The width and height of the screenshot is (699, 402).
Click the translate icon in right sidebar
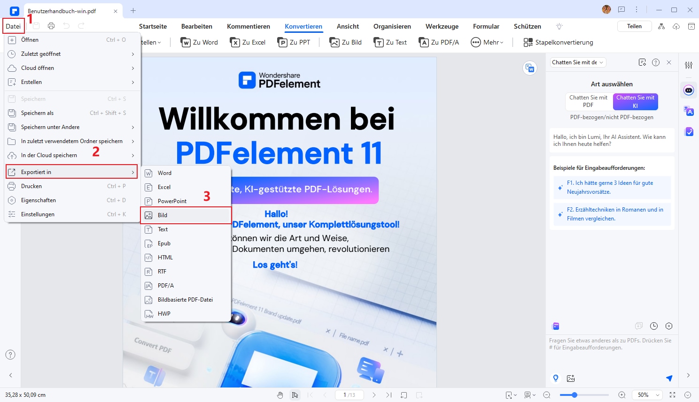689,111
